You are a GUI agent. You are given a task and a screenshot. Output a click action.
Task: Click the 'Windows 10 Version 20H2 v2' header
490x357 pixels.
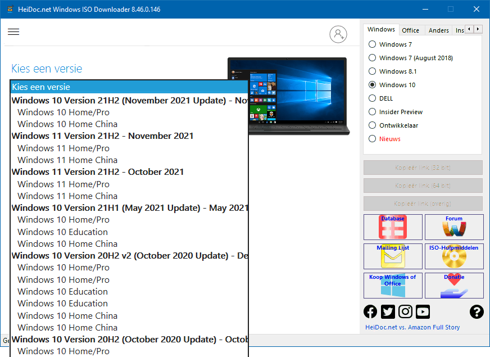point(129,256)
